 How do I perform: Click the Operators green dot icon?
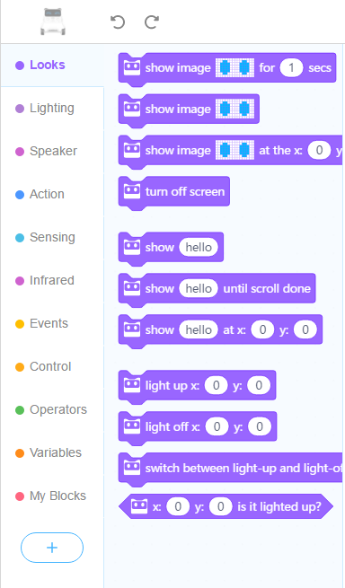pyautogui.click(x=20, y=410)
